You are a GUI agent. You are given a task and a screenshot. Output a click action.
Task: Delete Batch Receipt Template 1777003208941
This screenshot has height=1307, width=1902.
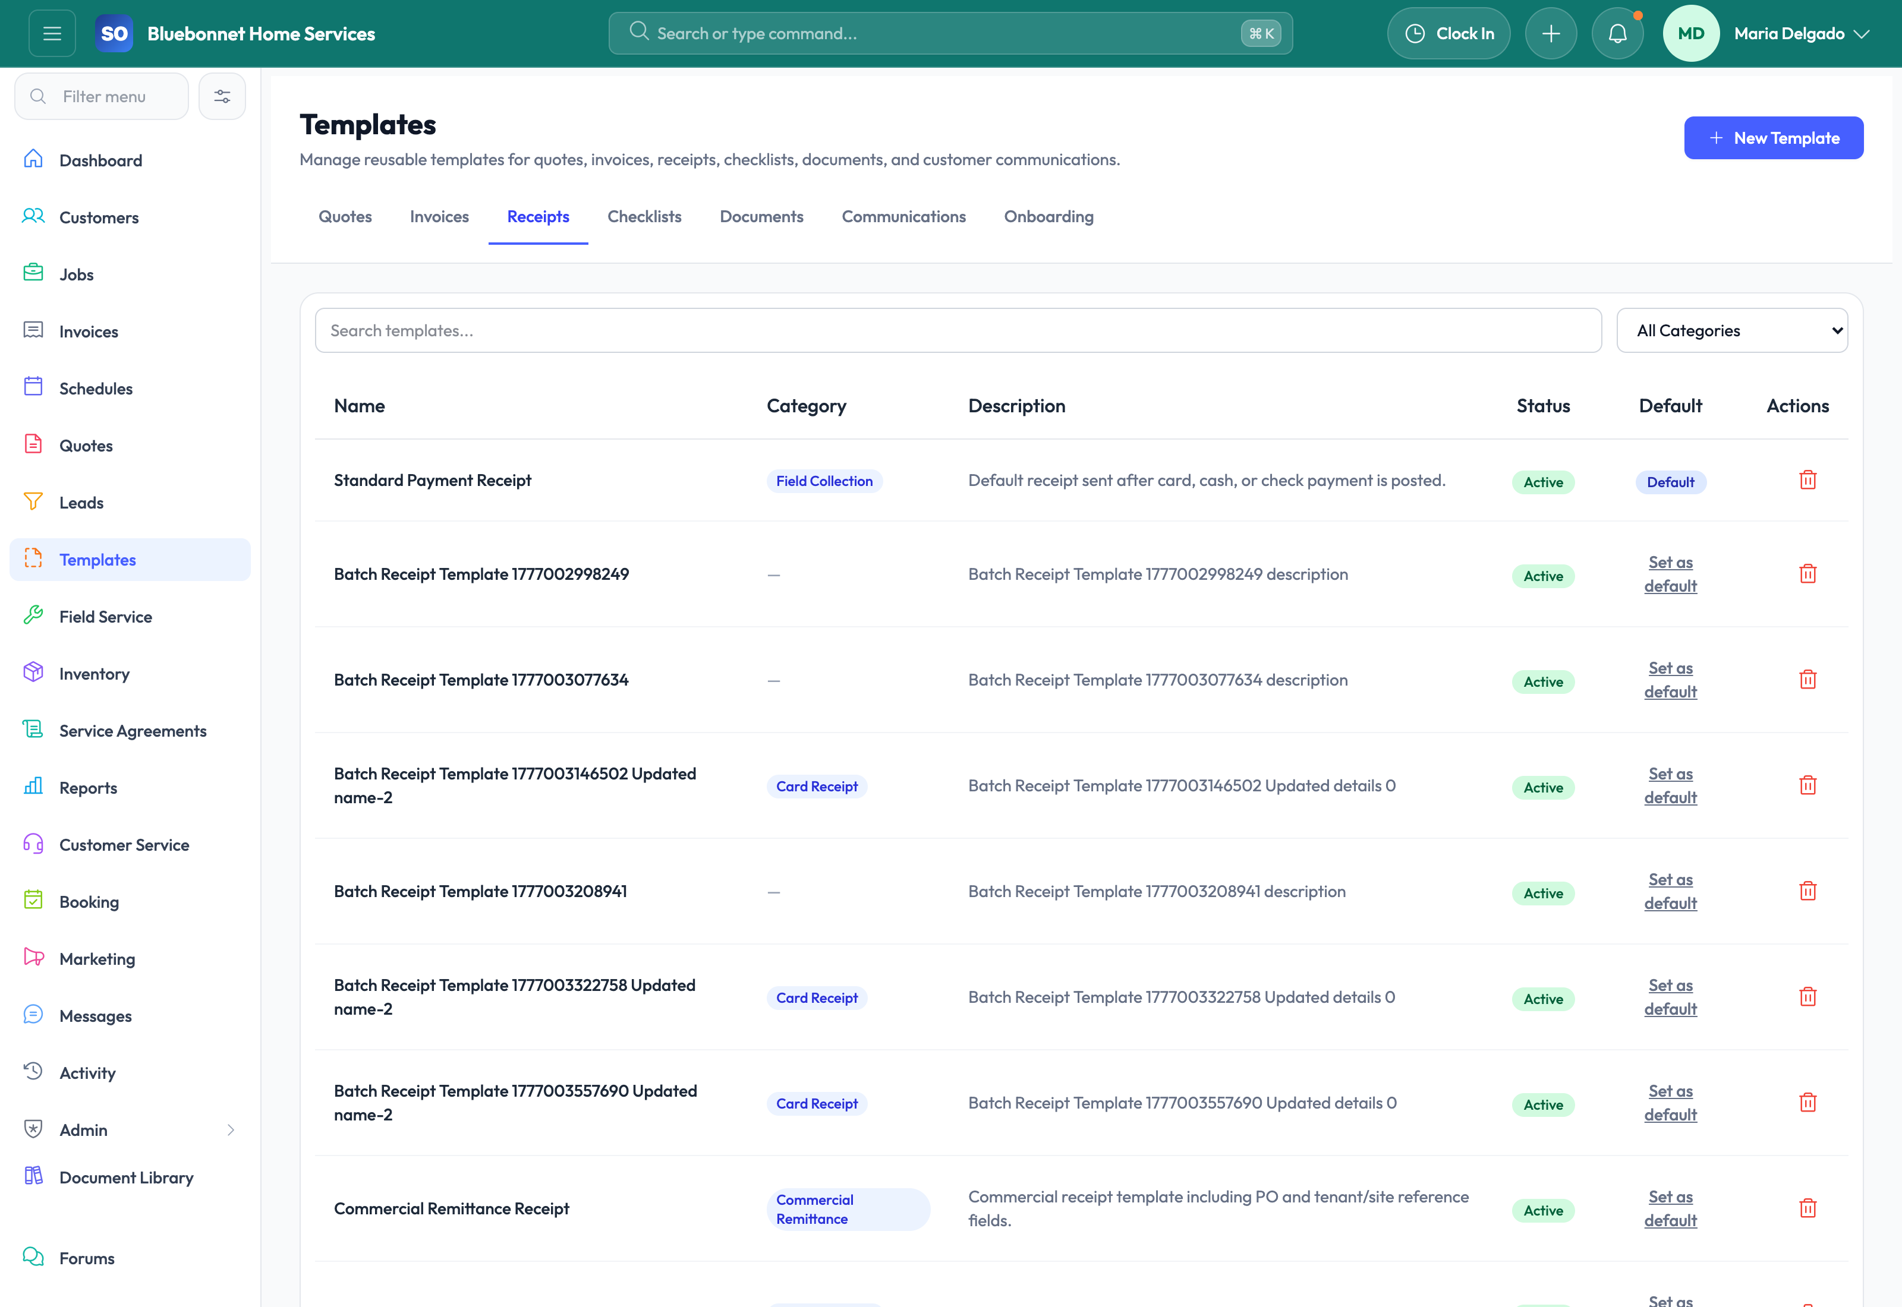point(1807,891)
